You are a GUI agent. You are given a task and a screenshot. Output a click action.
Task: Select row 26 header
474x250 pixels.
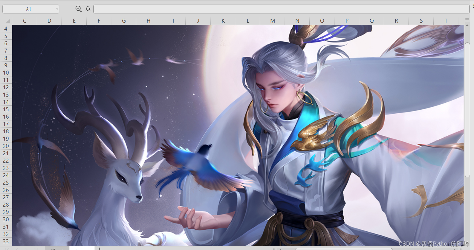coord(6,190)
